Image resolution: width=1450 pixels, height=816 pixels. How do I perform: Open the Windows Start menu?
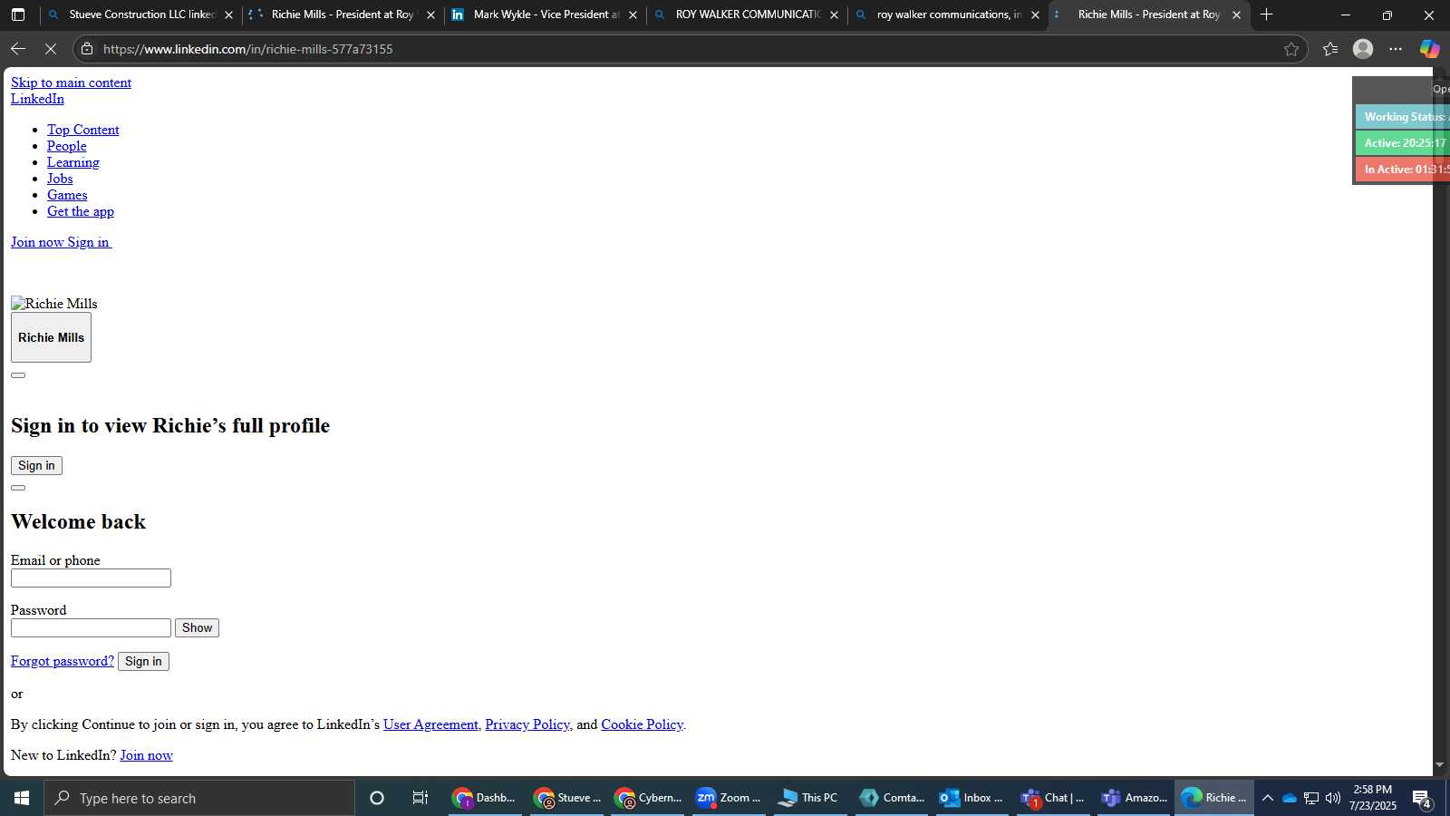22,798
